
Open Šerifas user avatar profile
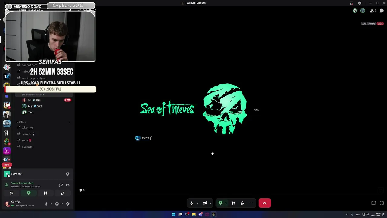(x=7, y=204)
